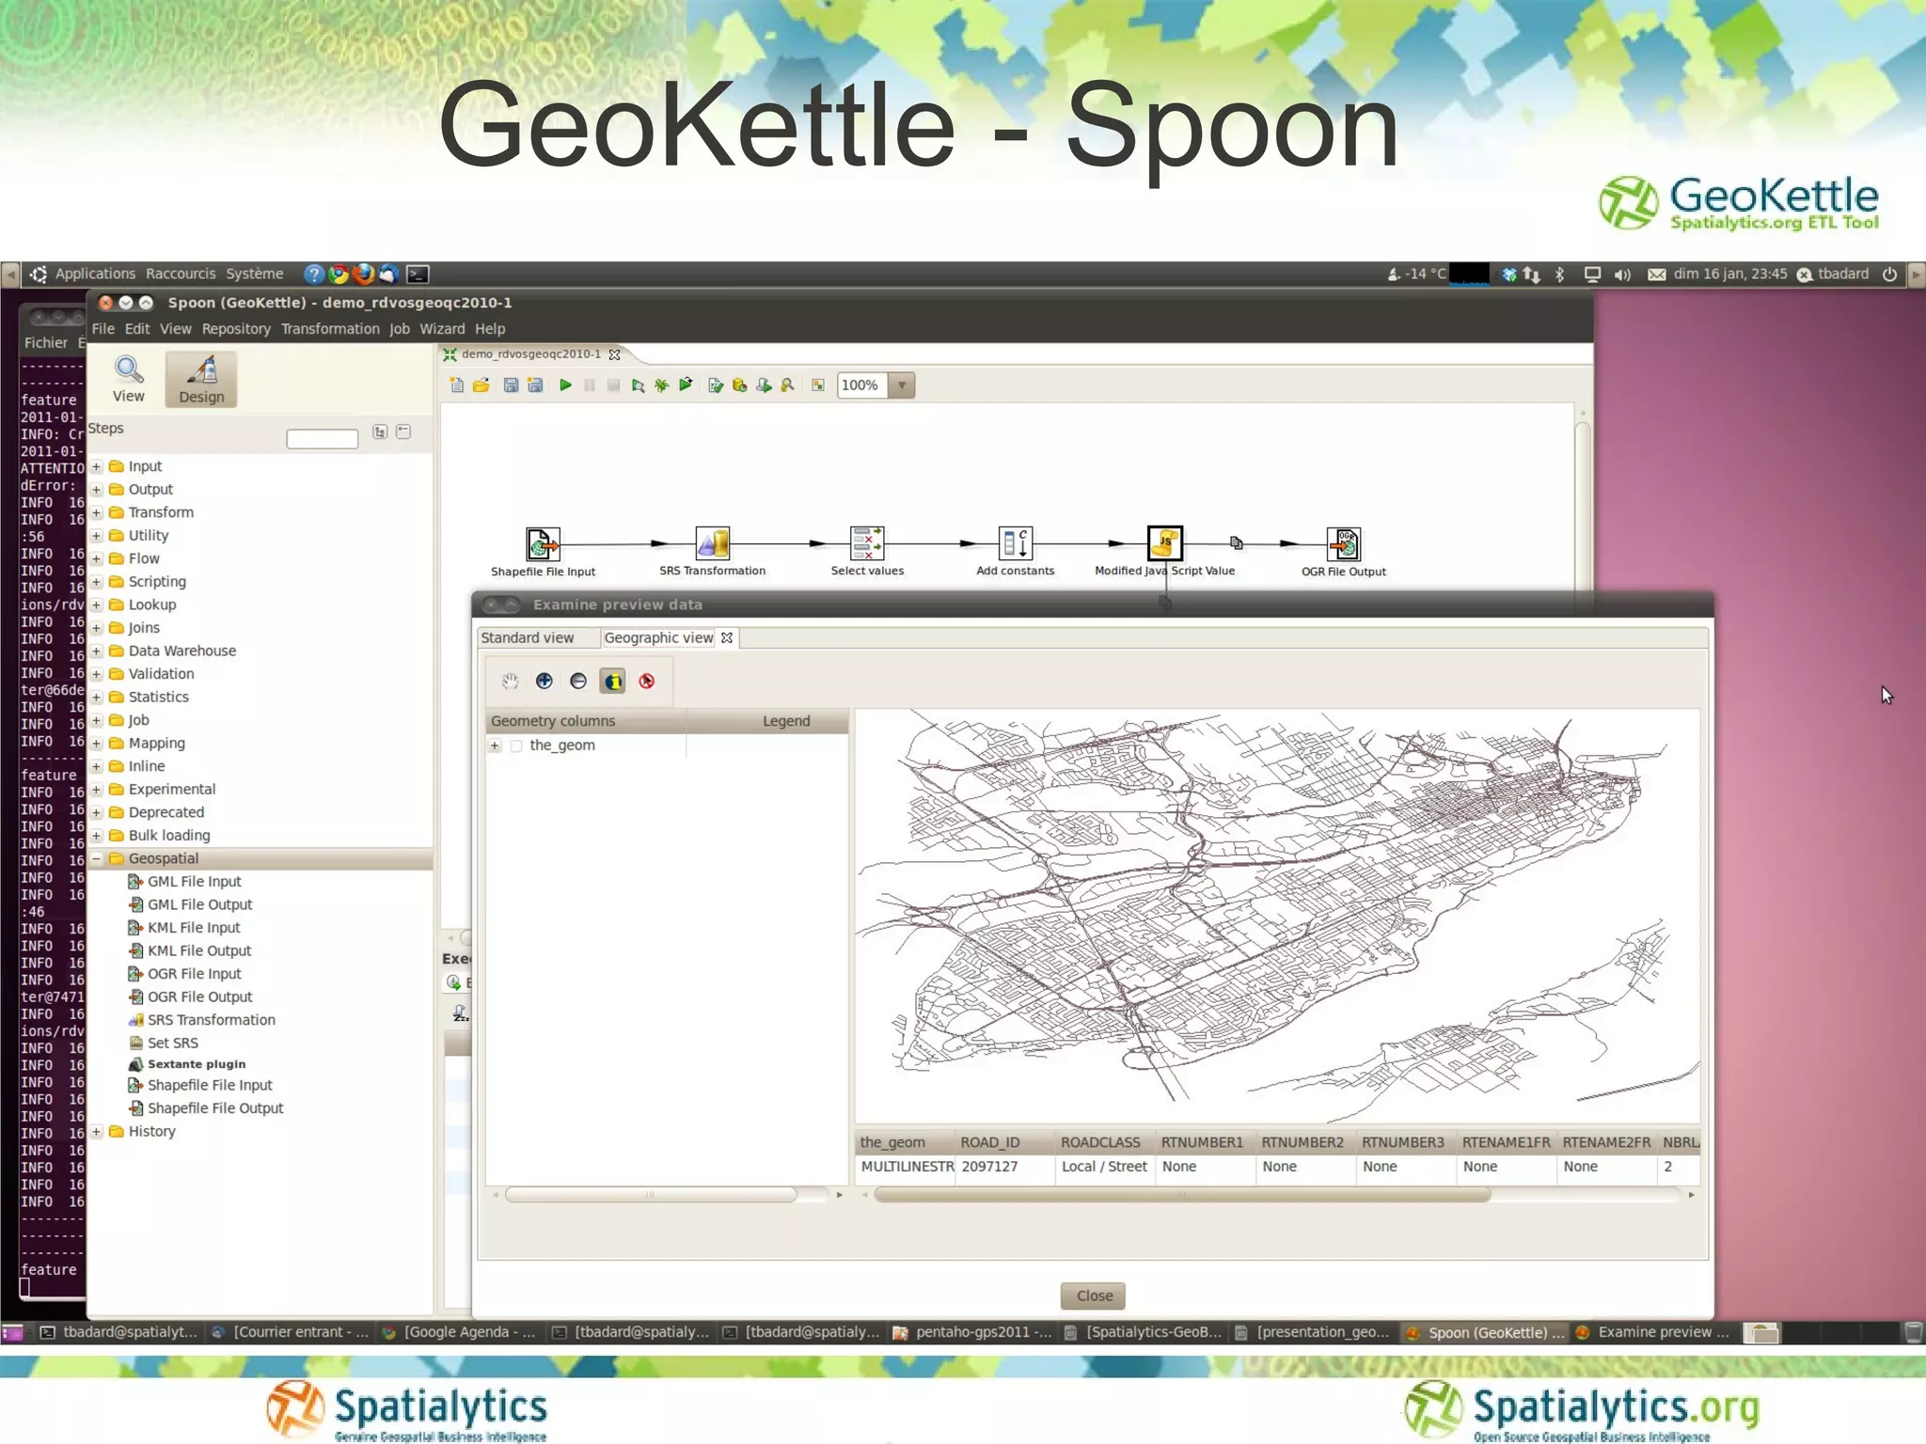Check the the_geom layer checkbox
Viewport: 1926px width, 1444px height.
[x=516, y=746]
